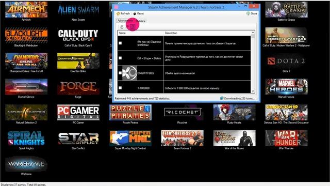Tick checkbox for the T-1000000 achievement
Image resolution: width=330 pixels, height=186 pixels.
click(120, 88)
